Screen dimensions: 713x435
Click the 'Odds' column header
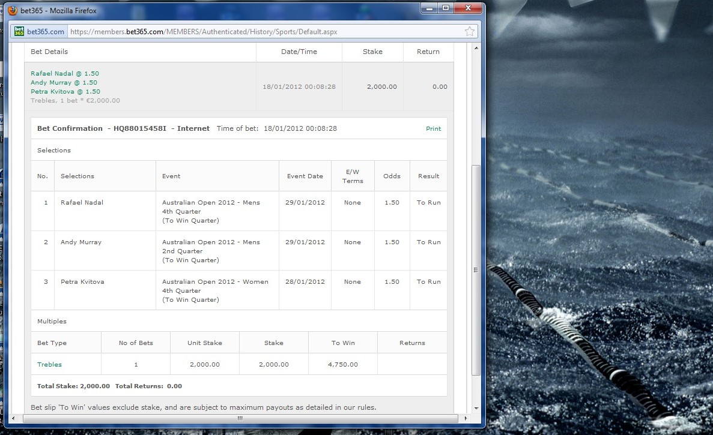(392, 176)
